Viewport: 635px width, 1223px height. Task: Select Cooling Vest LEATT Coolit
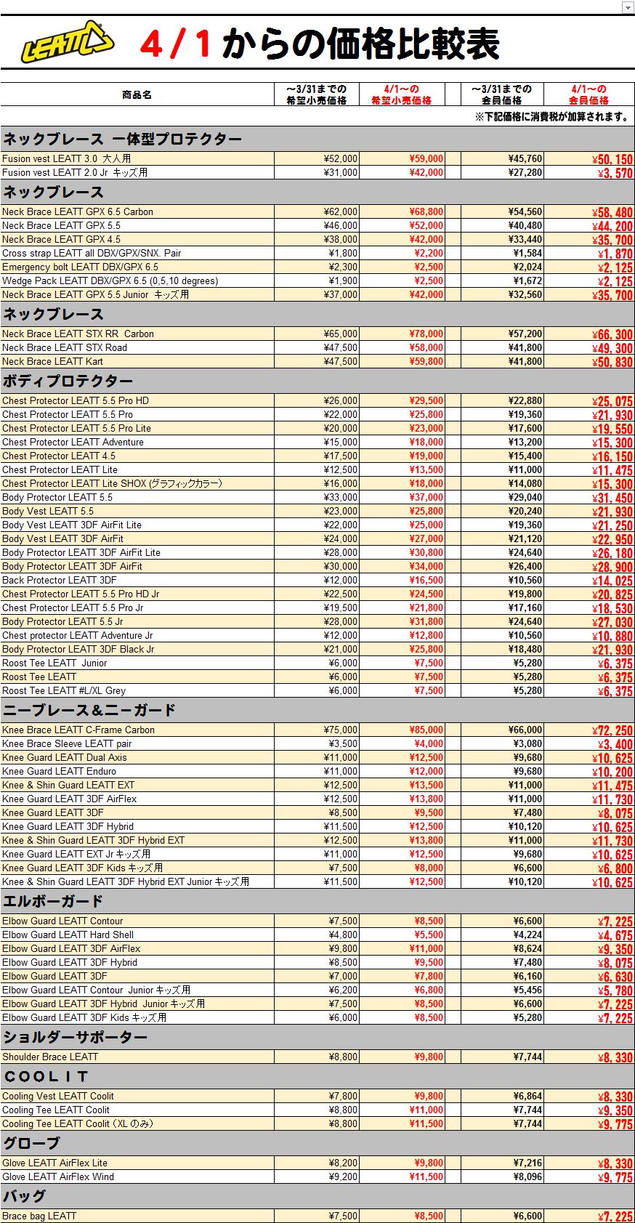[58, 1097]
